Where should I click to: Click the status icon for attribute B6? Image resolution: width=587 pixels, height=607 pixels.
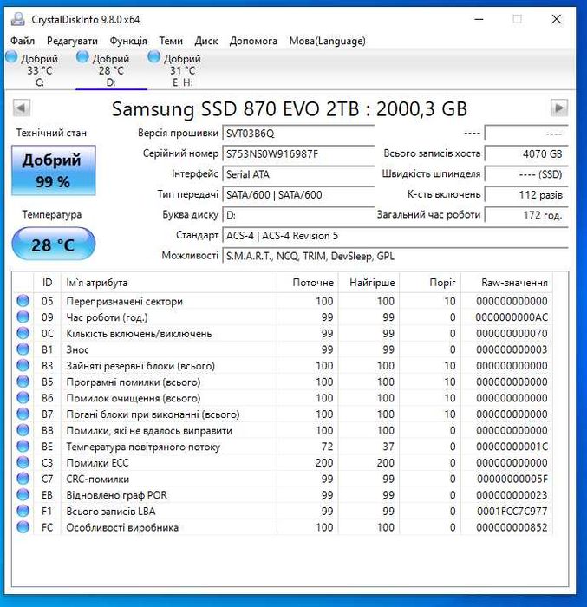coord(23,398)
